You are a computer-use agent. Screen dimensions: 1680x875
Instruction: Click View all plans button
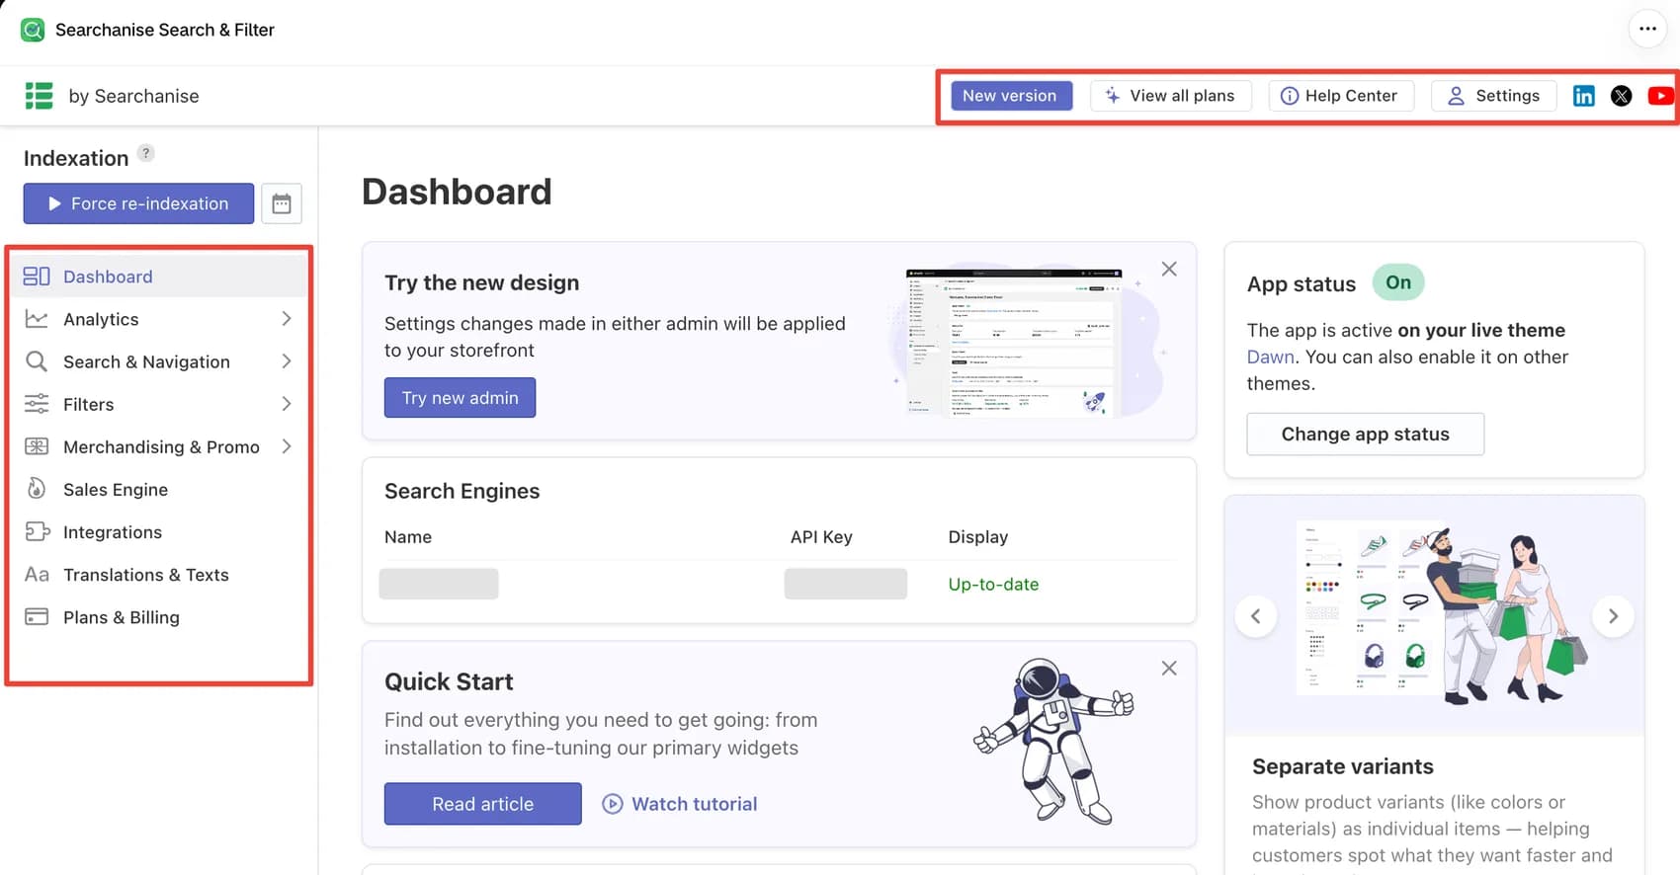[1171, 96]
